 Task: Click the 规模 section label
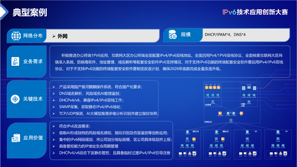pyautogui.click(x=186, y=35)
